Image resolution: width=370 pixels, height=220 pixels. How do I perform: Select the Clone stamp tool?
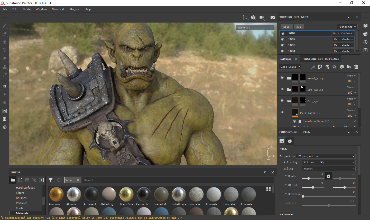[x=5, y=67]
